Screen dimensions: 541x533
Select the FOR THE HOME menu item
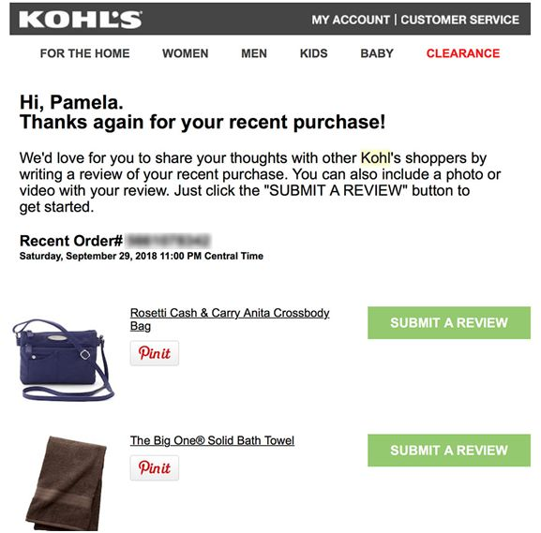tap(85, 53)
